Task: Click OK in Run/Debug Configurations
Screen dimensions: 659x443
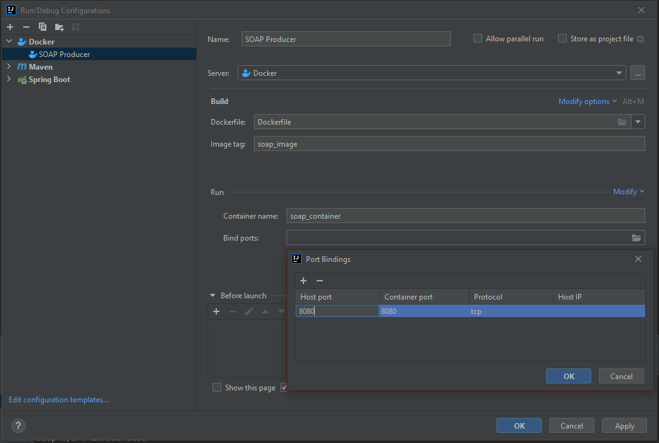Action: pyautogui.click(x=519, y=426)
